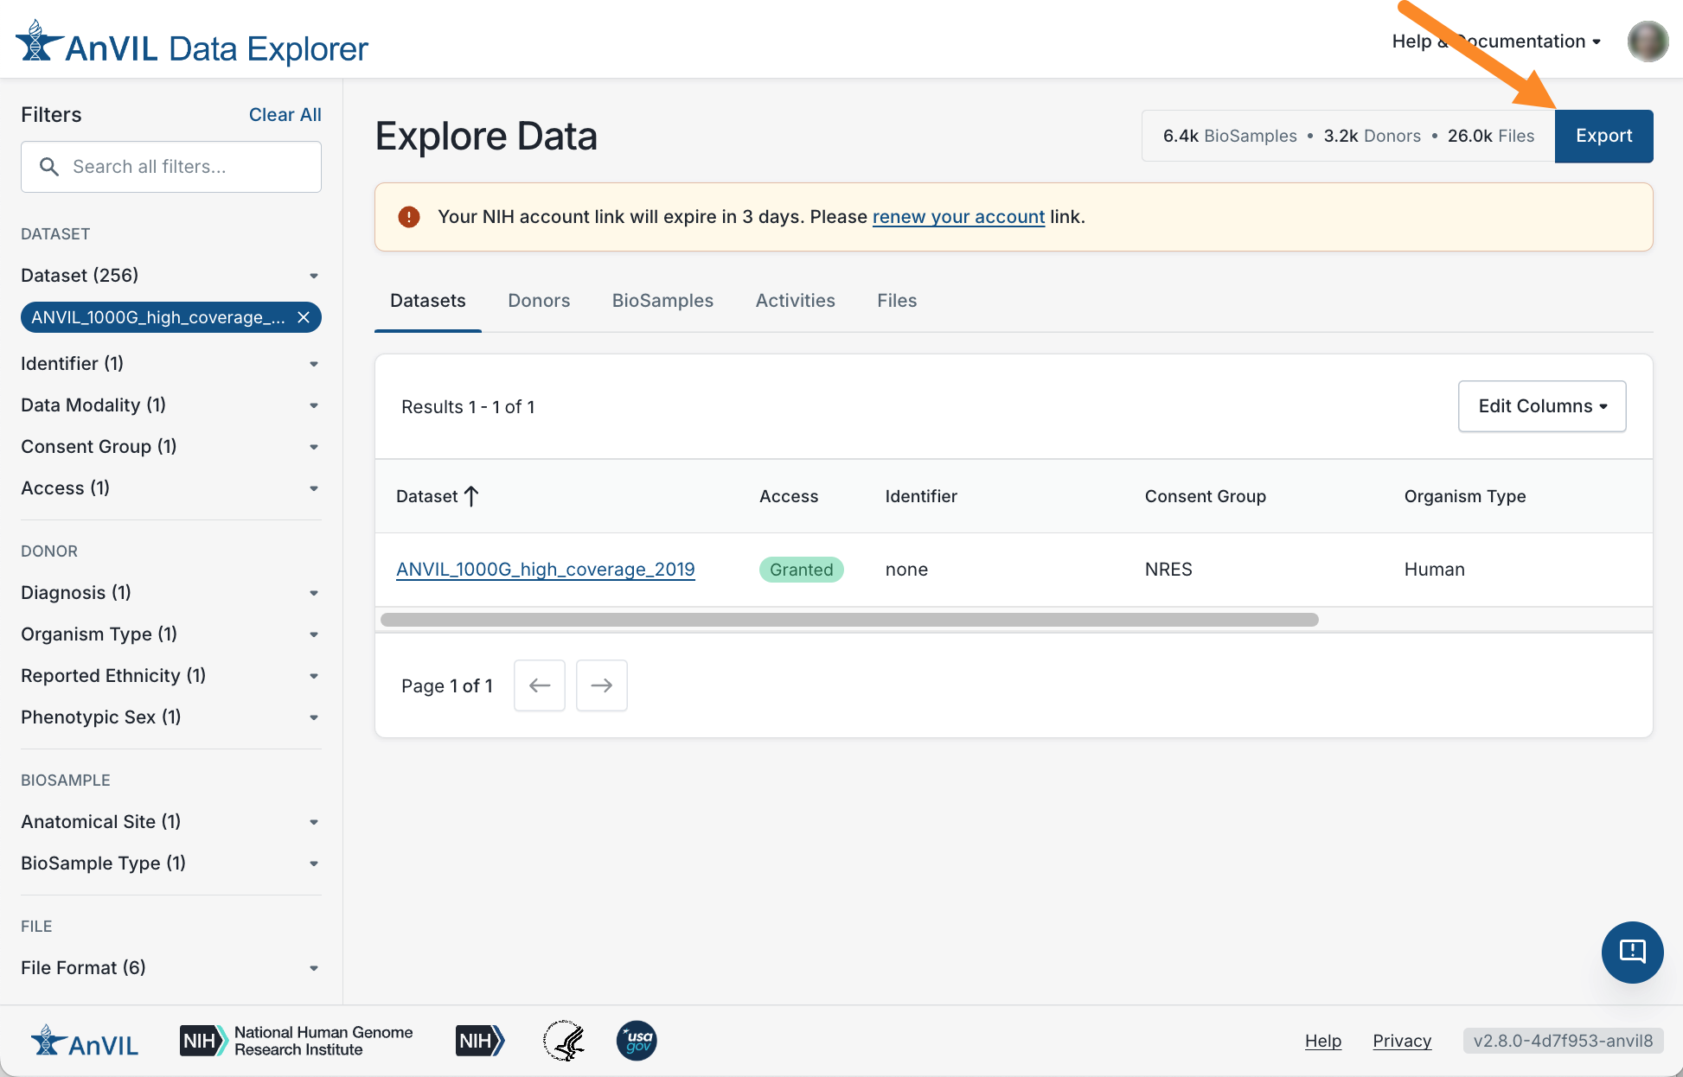Image resolution: width=1683 pixels, height=1077 pixels.
Task: Click the NHGRI footer logo
Action: click(x=296, y=1041)
